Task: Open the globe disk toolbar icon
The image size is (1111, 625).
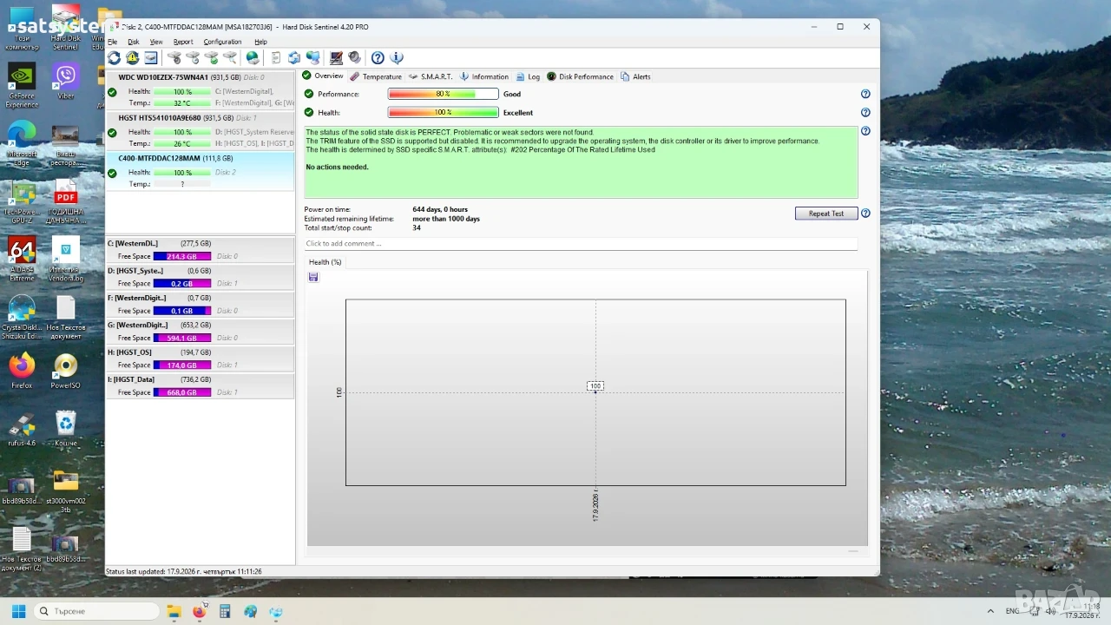Action: [x=253, y=58]
